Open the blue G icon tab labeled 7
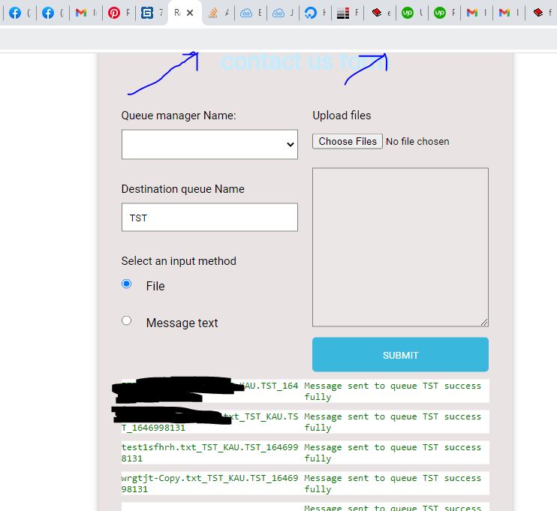The height and width of the screenshot is (511, 557). (152, 14)
